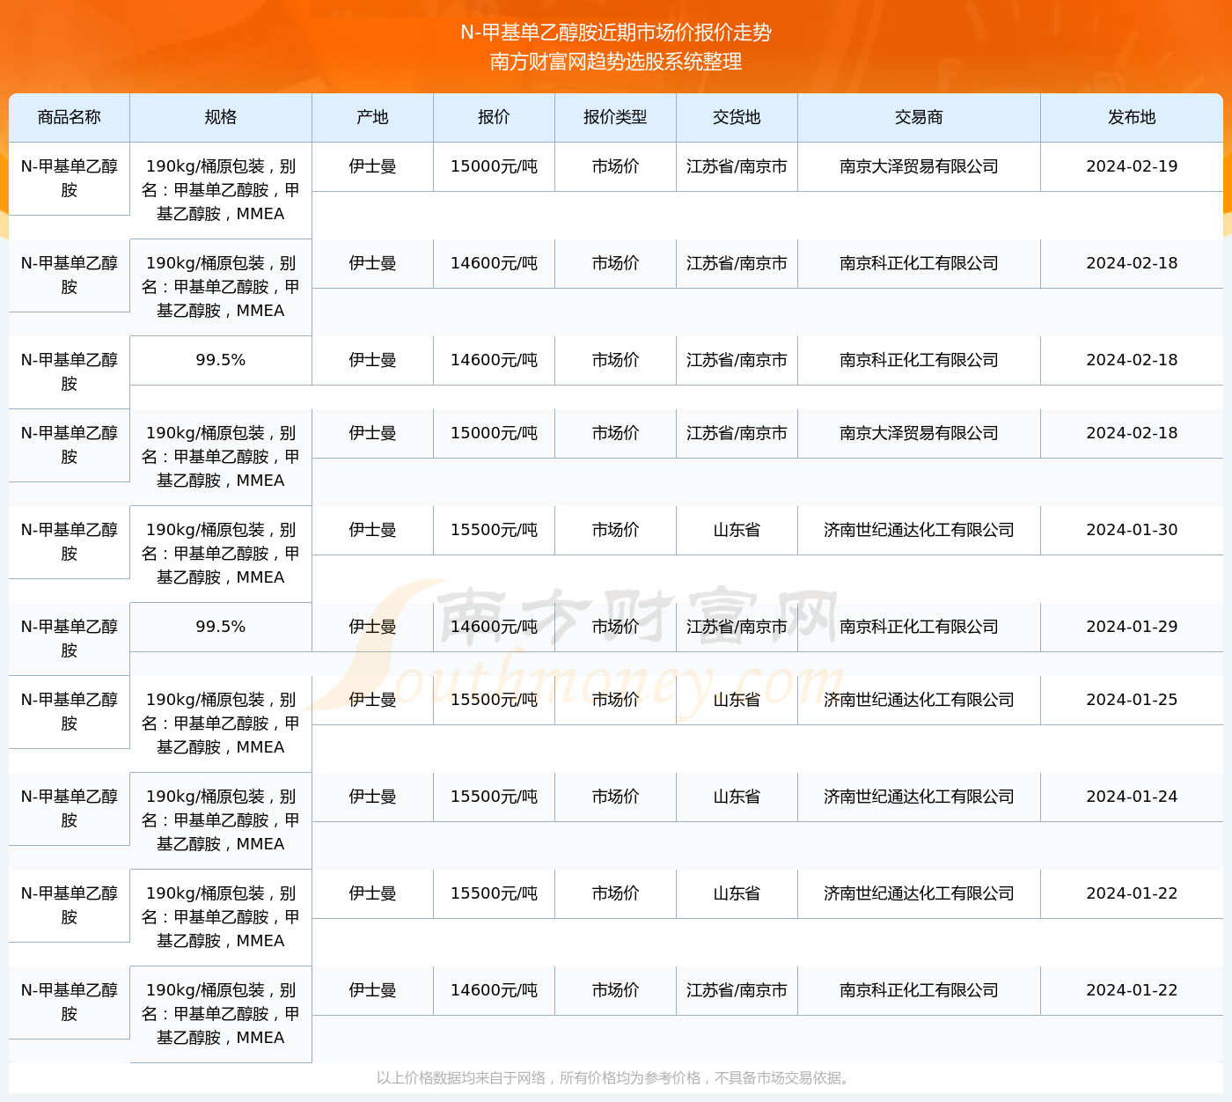
Task: Click 济南世纪通达化工有限公司 in the 2024-01-30 row
Action: pyautogui.click(x=919, y=530)
